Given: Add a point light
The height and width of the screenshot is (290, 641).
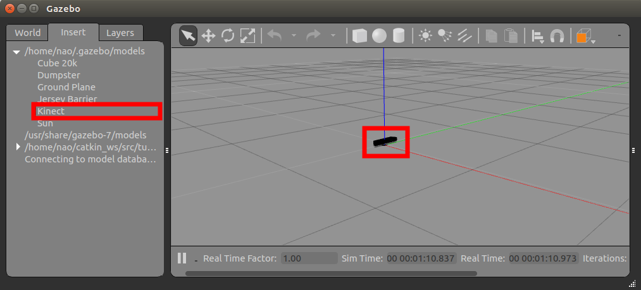Looking at the screenshot, I should (426, 36).
